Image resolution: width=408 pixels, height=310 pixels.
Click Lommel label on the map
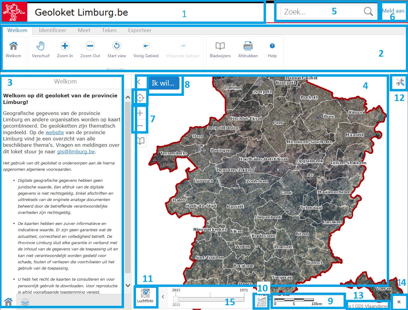233,88
